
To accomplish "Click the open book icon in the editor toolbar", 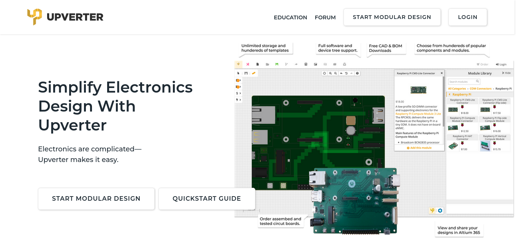I will tap(325, 64).
